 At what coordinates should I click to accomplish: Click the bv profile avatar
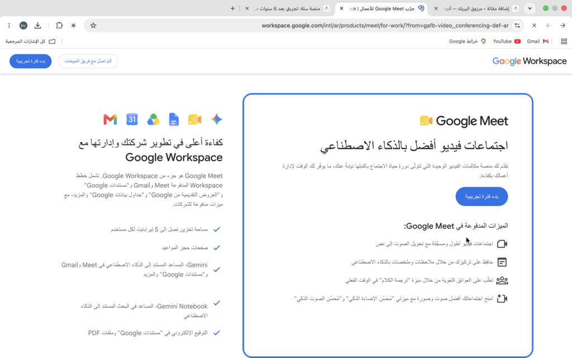point(23,26)
